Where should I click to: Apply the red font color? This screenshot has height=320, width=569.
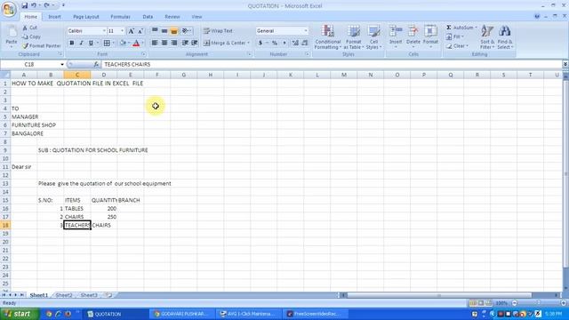pos(136,44)
